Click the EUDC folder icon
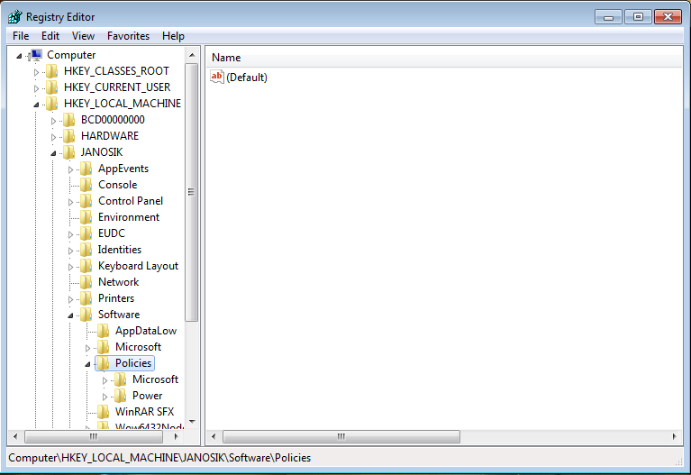 coord(86,233)
